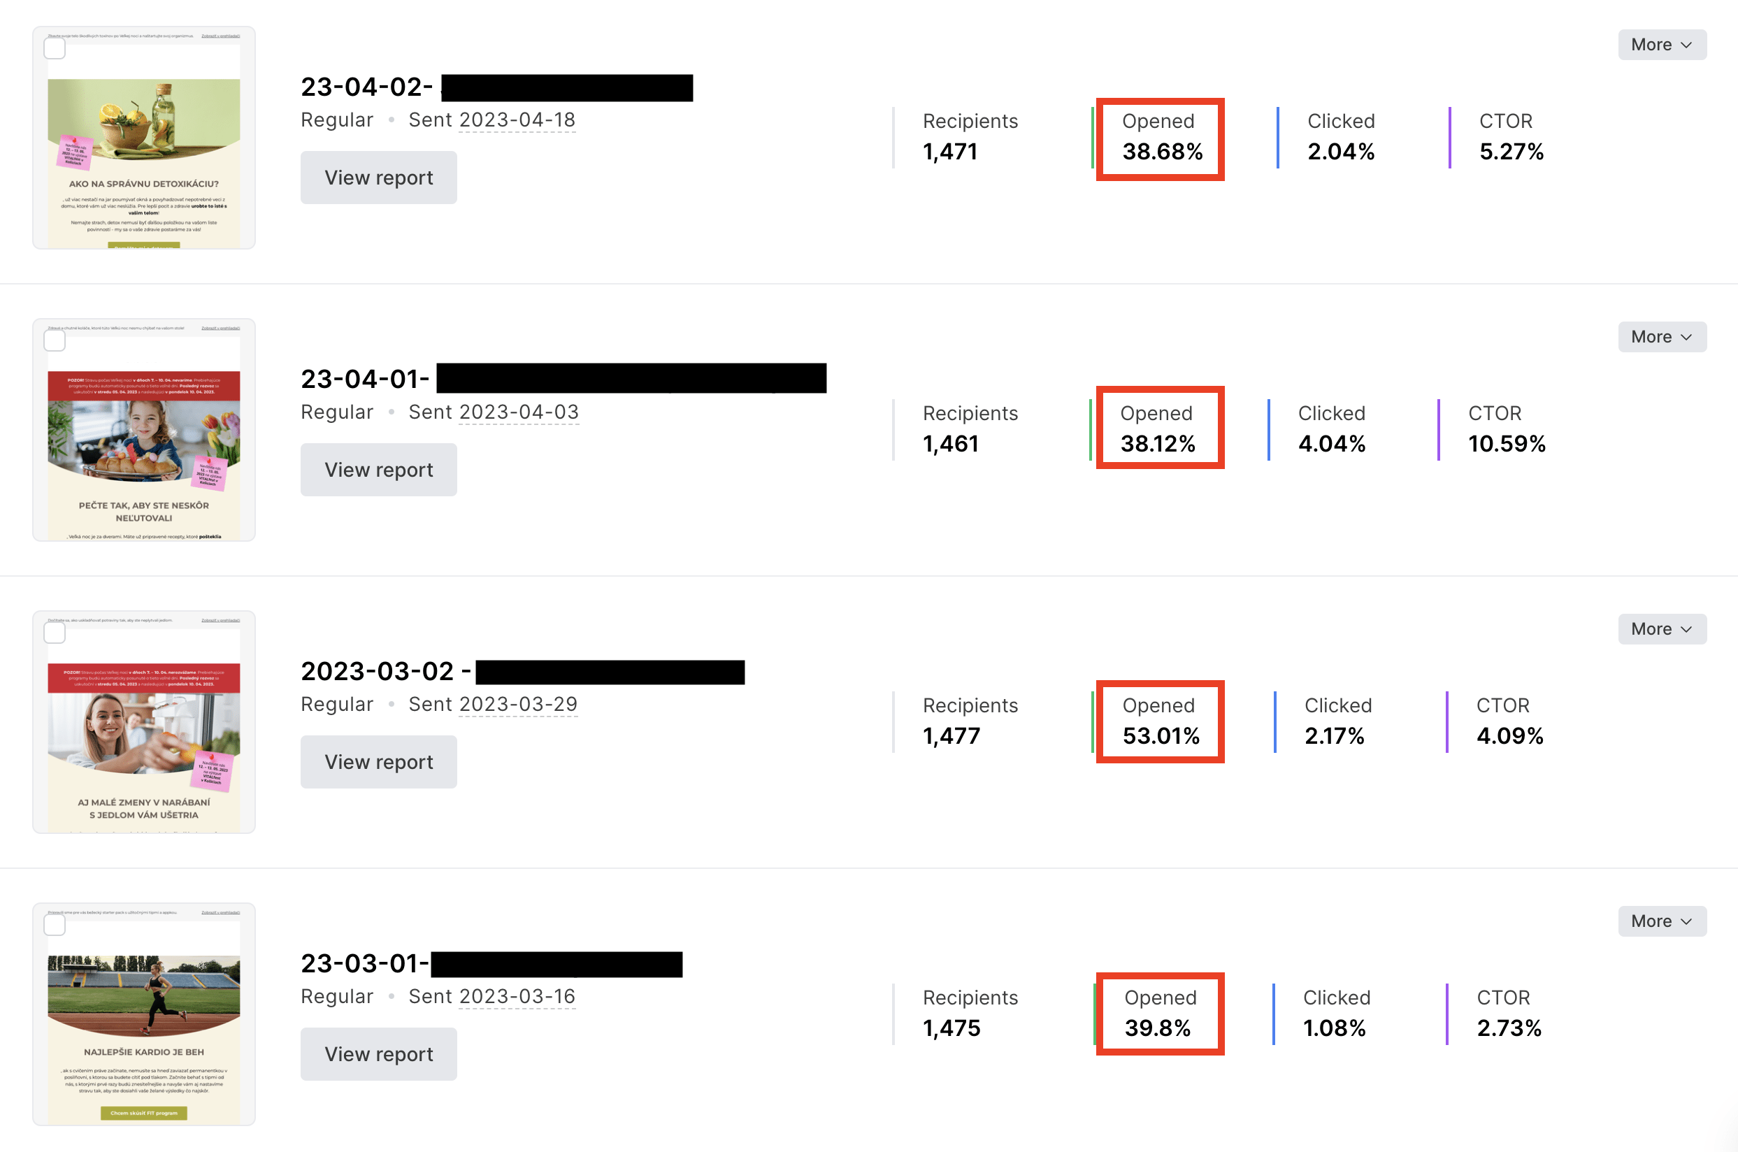Open the Easter baking email thumbnail

click(144, 440)
